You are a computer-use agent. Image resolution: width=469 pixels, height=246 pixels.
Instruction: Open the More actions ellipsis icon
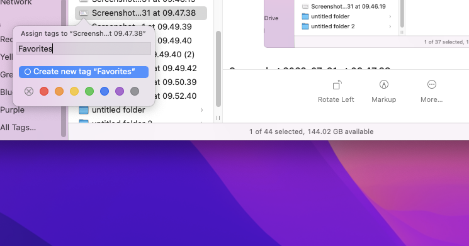[x=432, y=84]
